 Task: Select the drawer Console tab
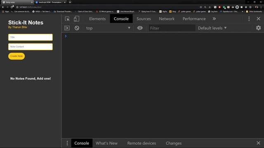point(82,143)
